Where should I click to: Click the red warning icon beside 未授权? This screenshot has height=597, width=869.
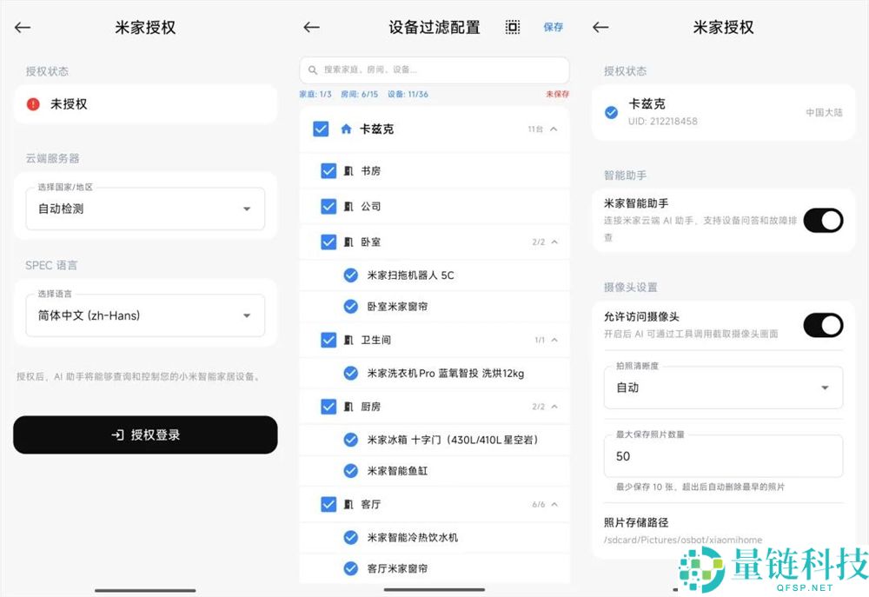(32, 103)
